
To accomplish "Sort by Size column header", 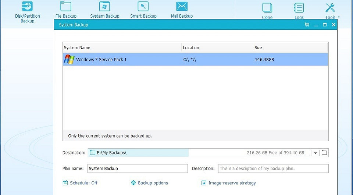I will 290,47.
